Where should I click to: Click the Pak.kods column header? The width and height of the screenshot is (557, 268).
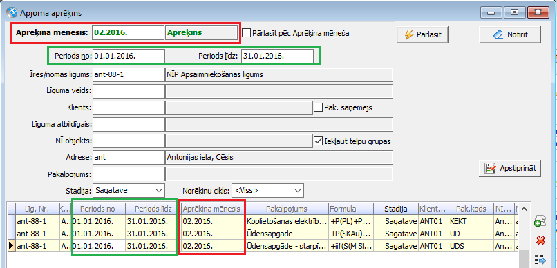tap(471, 209)
